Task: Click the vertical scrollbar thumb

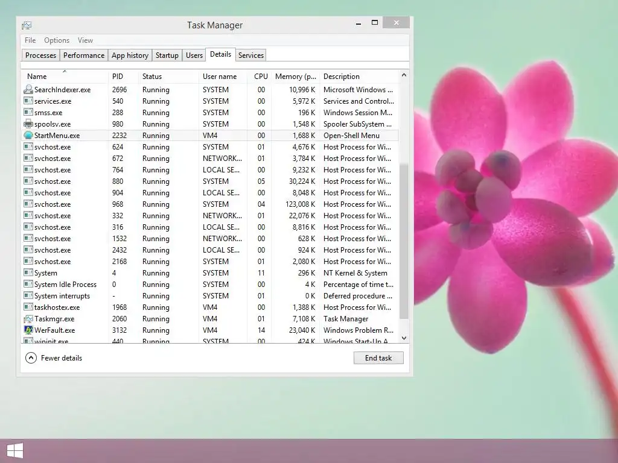Action: 404,241
